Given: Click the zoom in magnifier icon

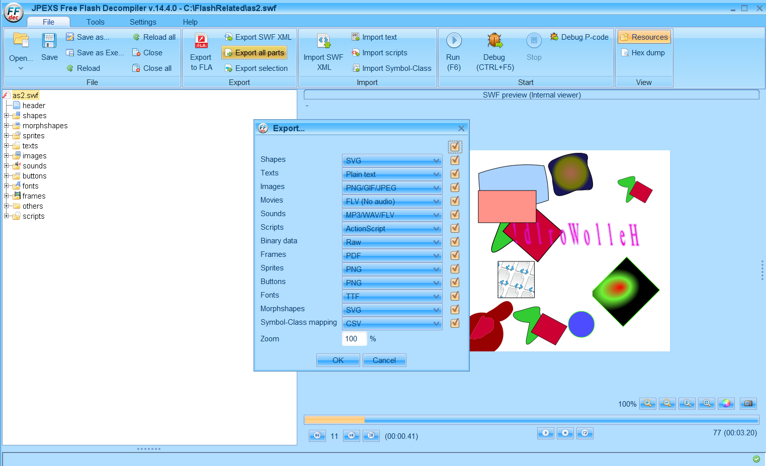Looking at the screenshot, I should pos(648,403).
